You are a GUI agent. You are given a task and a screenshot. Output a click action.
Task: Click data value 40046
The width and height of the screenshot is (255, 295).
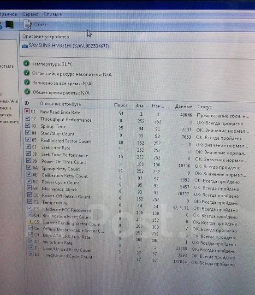(186, 115)
